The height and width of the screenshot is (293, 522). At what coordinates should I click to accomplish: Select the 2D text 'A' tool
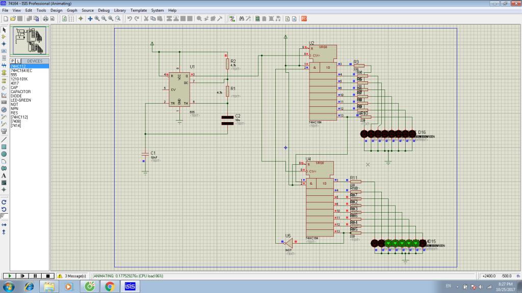(x=4, y=175)
